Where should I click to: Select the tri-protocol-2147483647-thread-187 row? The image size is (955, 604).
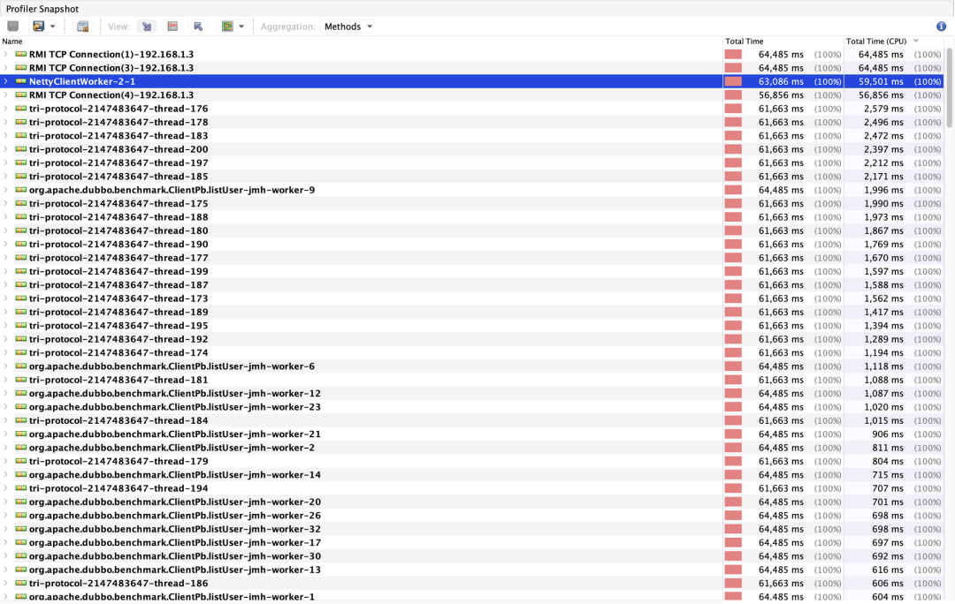coord(472,284)
